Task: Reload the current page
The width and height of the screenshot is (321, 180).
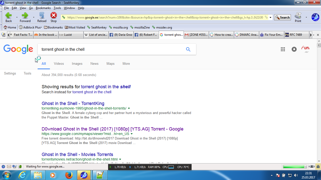Action: coord(42,17)
